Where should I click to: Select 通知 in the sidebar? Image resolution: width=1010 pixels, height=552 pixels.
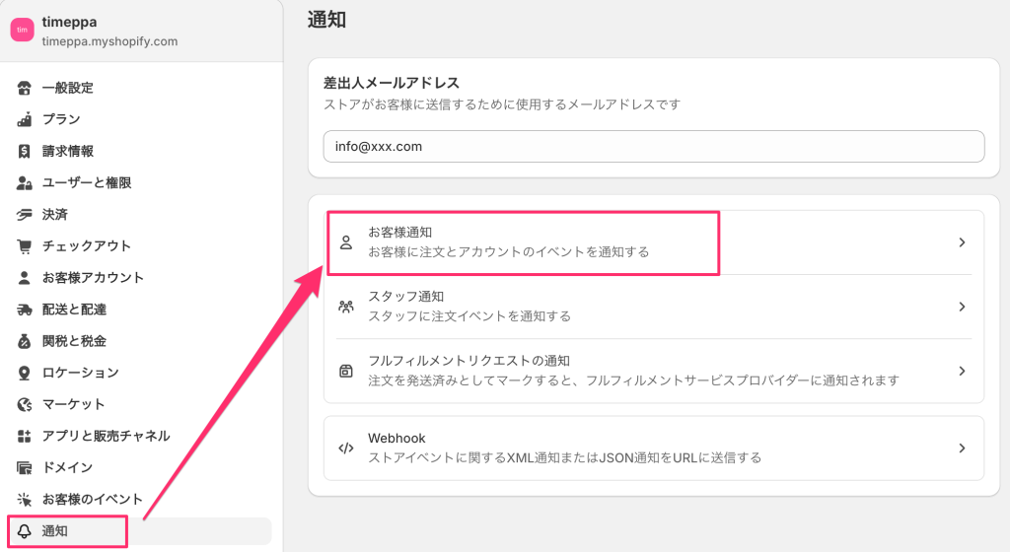(x=140, y=530)
